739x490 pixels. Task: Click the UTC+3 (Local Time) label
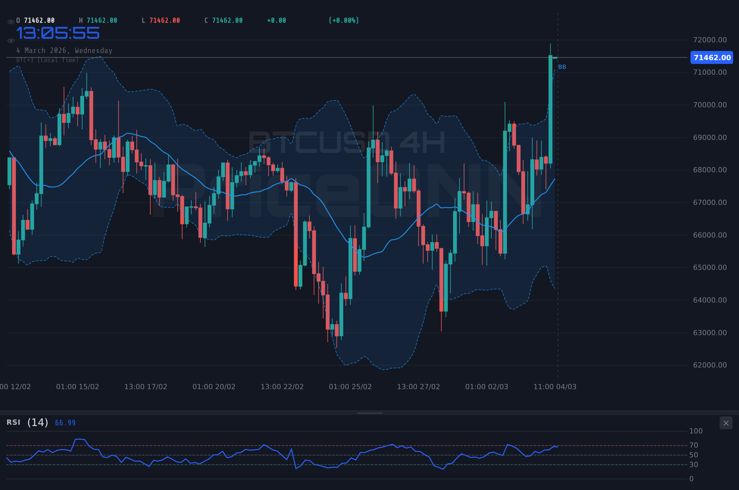click(x=47, y=60)
